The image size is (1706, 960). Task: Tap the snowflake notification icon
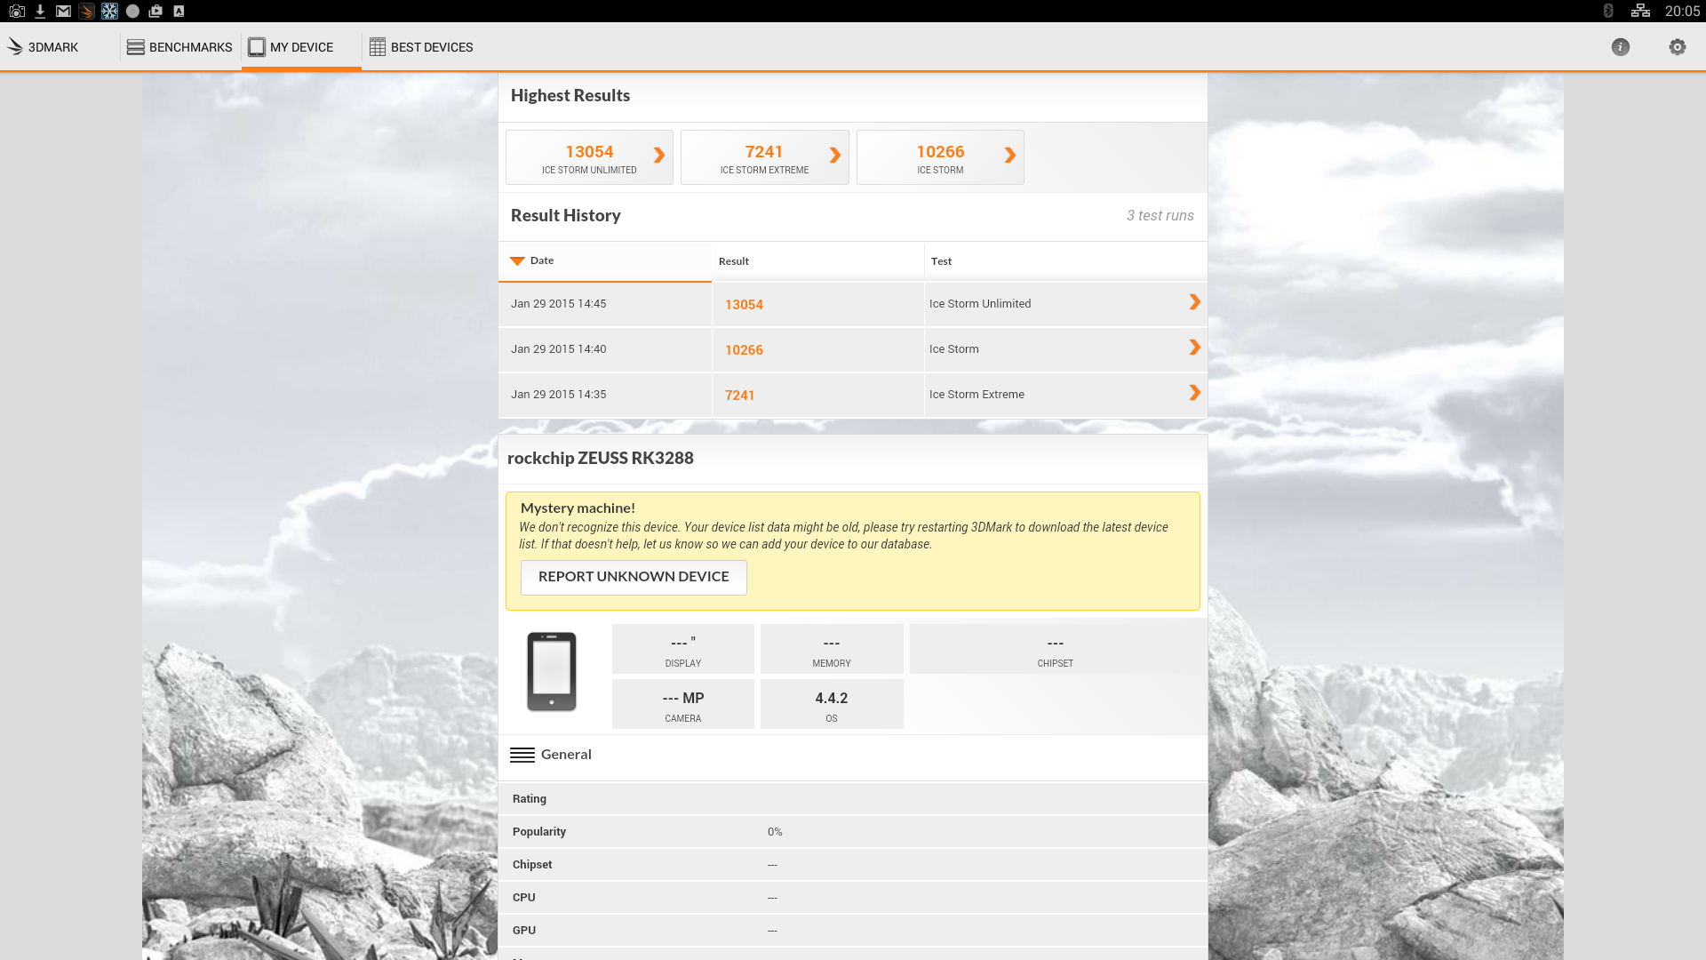tap(109, 11)
